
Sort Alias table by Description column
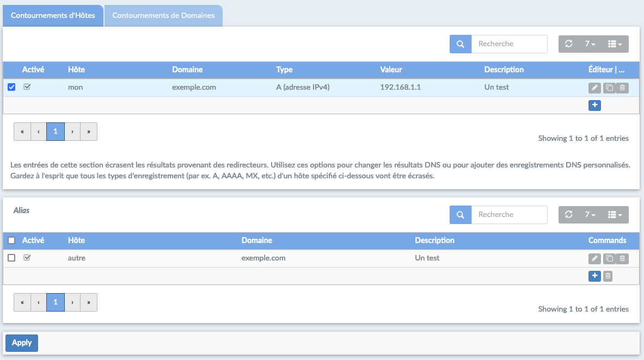[434, 240]
